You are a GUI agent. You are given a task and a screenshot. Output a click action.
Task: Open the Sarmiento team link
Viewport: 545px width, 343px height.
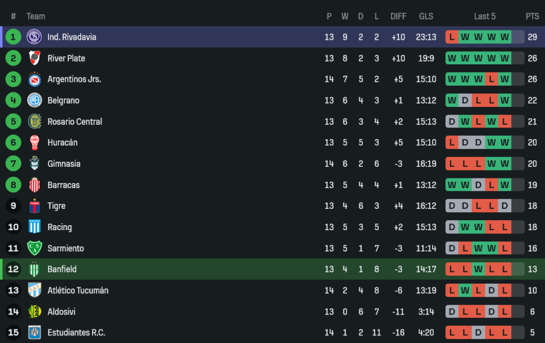(x=65, y=248)
